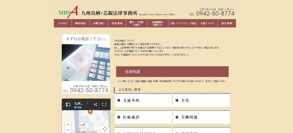Open 採用情報 menu item
The image size is (293, 133).
point(227,23)
